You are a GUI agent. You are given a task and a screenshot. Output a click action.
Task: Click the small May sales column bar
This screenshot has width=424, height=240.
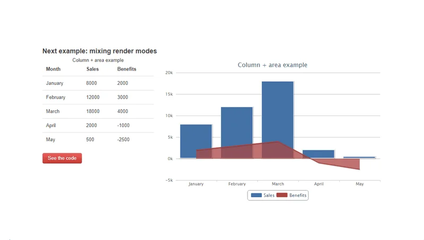pos(359,157)
